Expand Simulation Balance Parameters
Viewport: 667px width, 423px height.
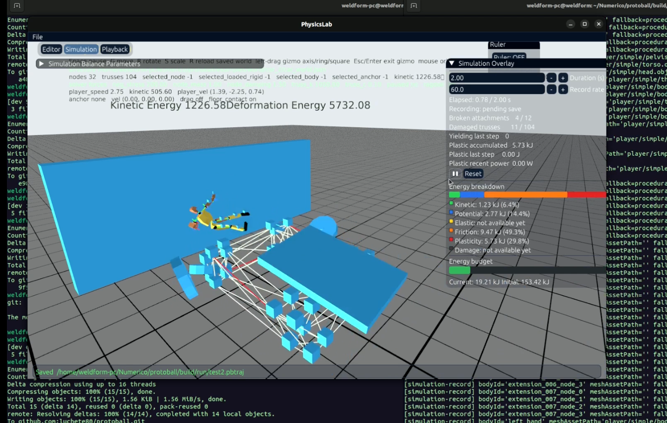tap(41, 64)
